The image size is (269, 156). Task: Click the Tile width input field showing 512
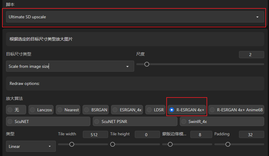coord(95,134)
